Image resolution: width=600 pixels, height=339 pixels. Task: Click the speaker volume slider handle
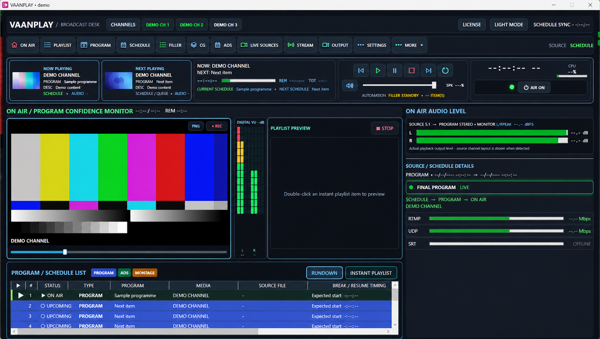point(434,85)
